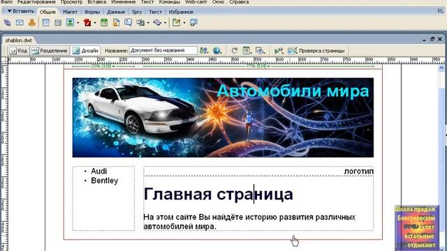Click the File Management arrows icon

pos(203,51)
